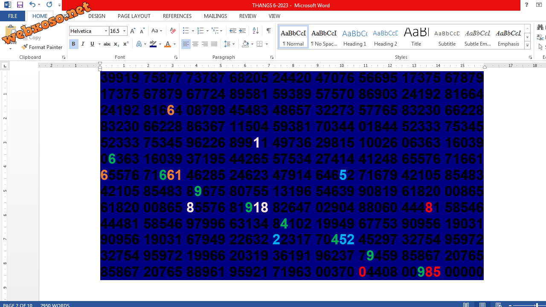Toggle Show/Hide paragraph marks
The width and height of the screenshot is (546, 307).
tap(268, 31)
